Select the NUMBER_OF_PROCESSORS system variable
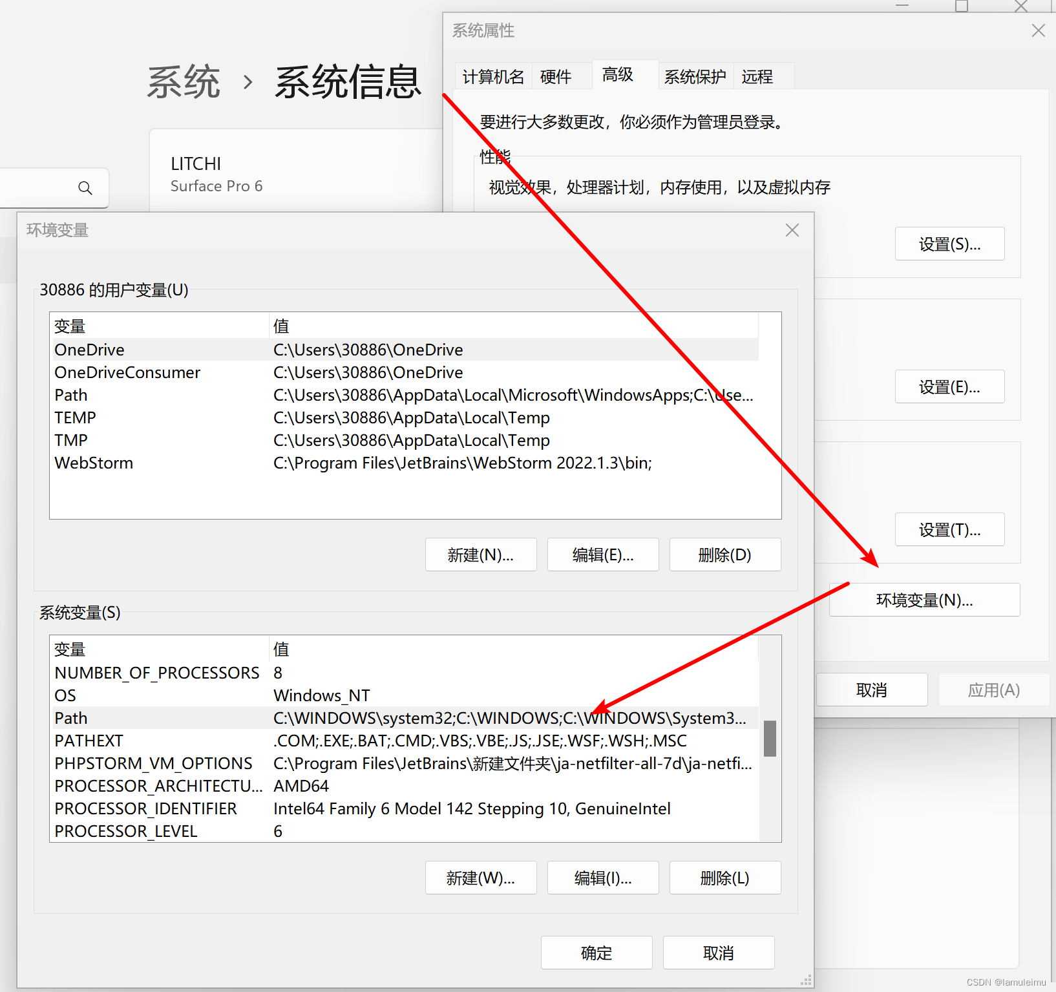 (405, 673)
